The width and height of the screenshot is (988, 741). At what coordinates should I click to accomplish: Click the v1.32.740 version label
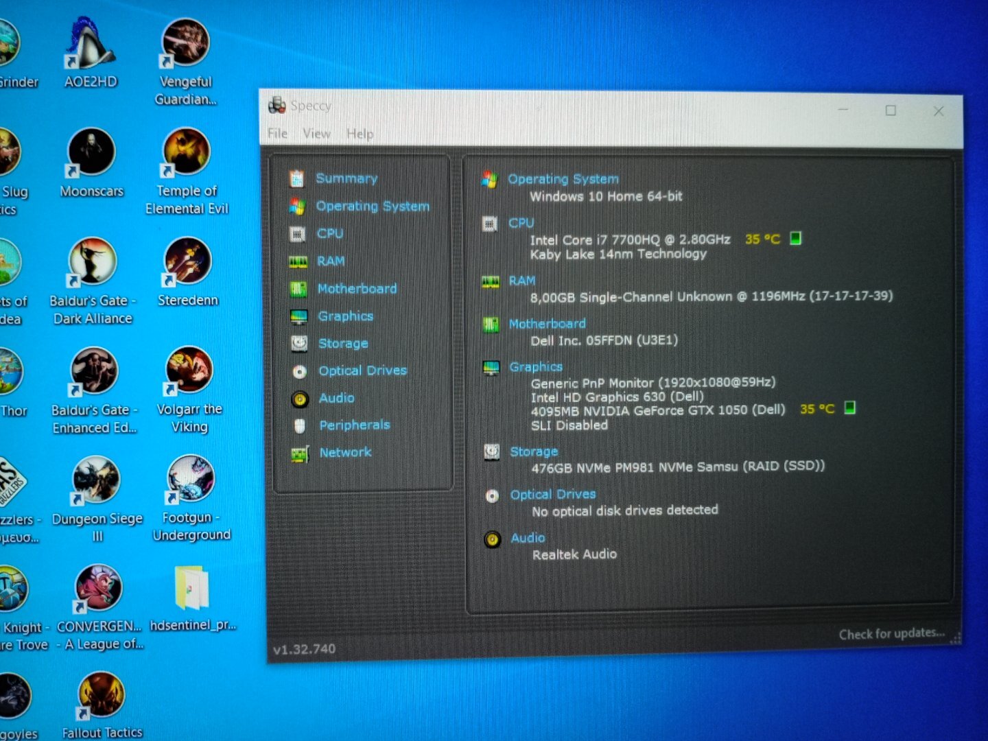click(x=304, y=649)
